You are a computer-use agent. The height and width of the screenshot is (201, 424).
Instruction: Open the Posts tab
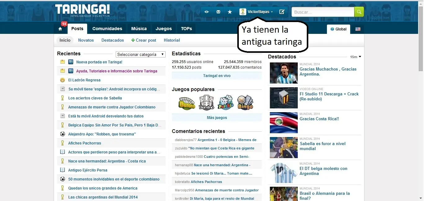77,29
